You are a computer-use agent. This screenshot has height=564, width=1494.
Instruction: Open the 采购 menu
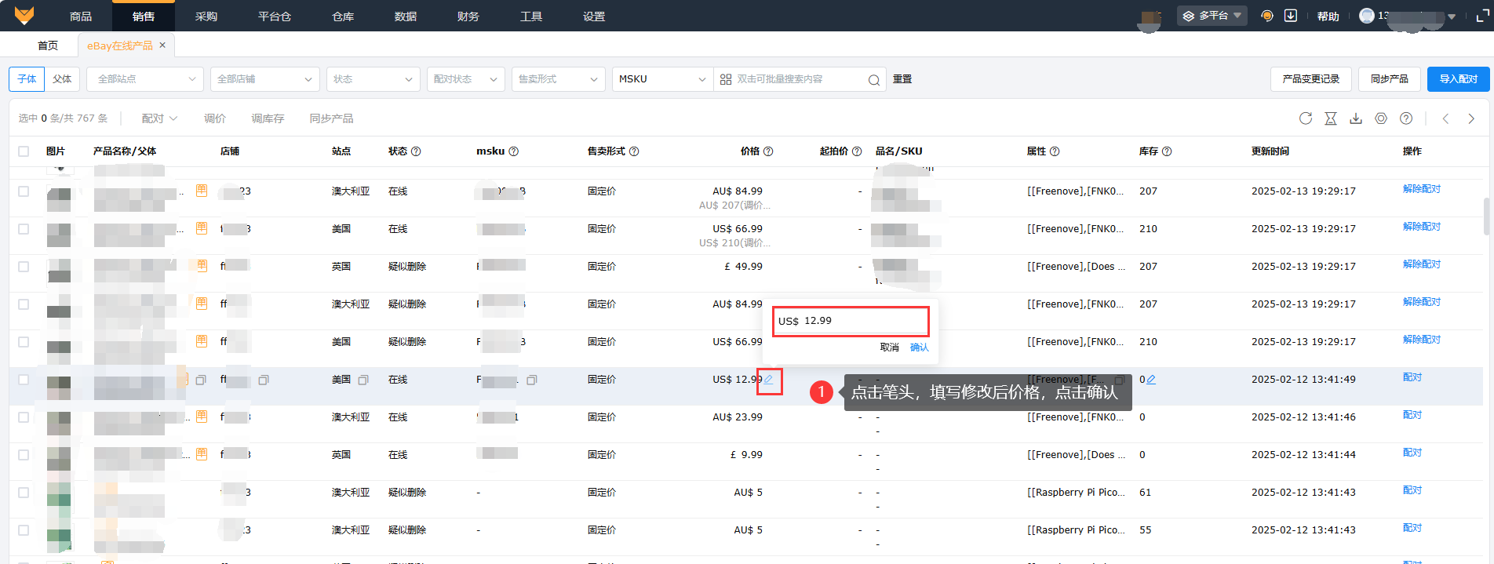(206, 16)
